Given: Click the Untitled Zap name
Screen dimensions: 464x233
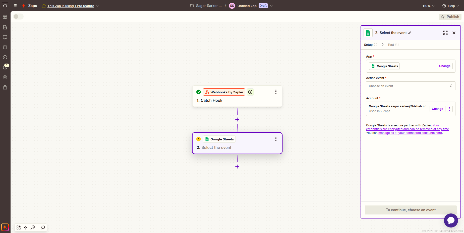Looking at the screenshot, I should click(x=247, y=6).
